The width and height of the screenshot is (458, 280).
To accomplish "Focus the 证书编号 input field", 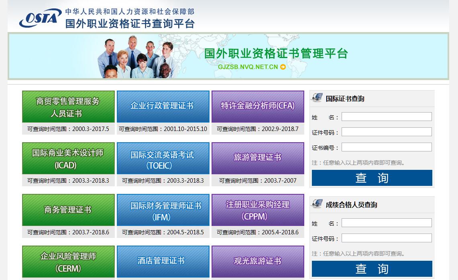I will [387, 147].
